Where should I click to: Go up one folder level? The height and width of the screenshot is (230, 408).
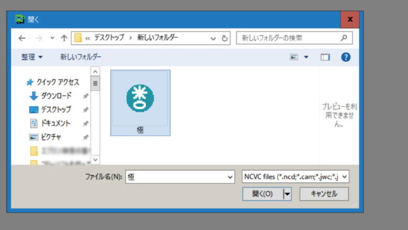pos(64,38)
